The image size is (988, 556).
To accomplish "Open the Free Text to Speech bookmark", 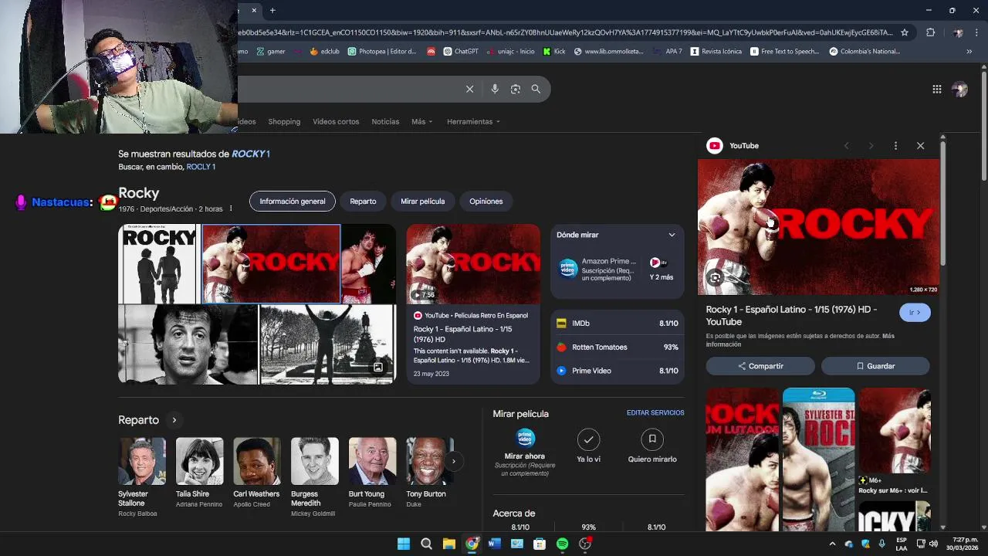I will click(x=784, y=52).
